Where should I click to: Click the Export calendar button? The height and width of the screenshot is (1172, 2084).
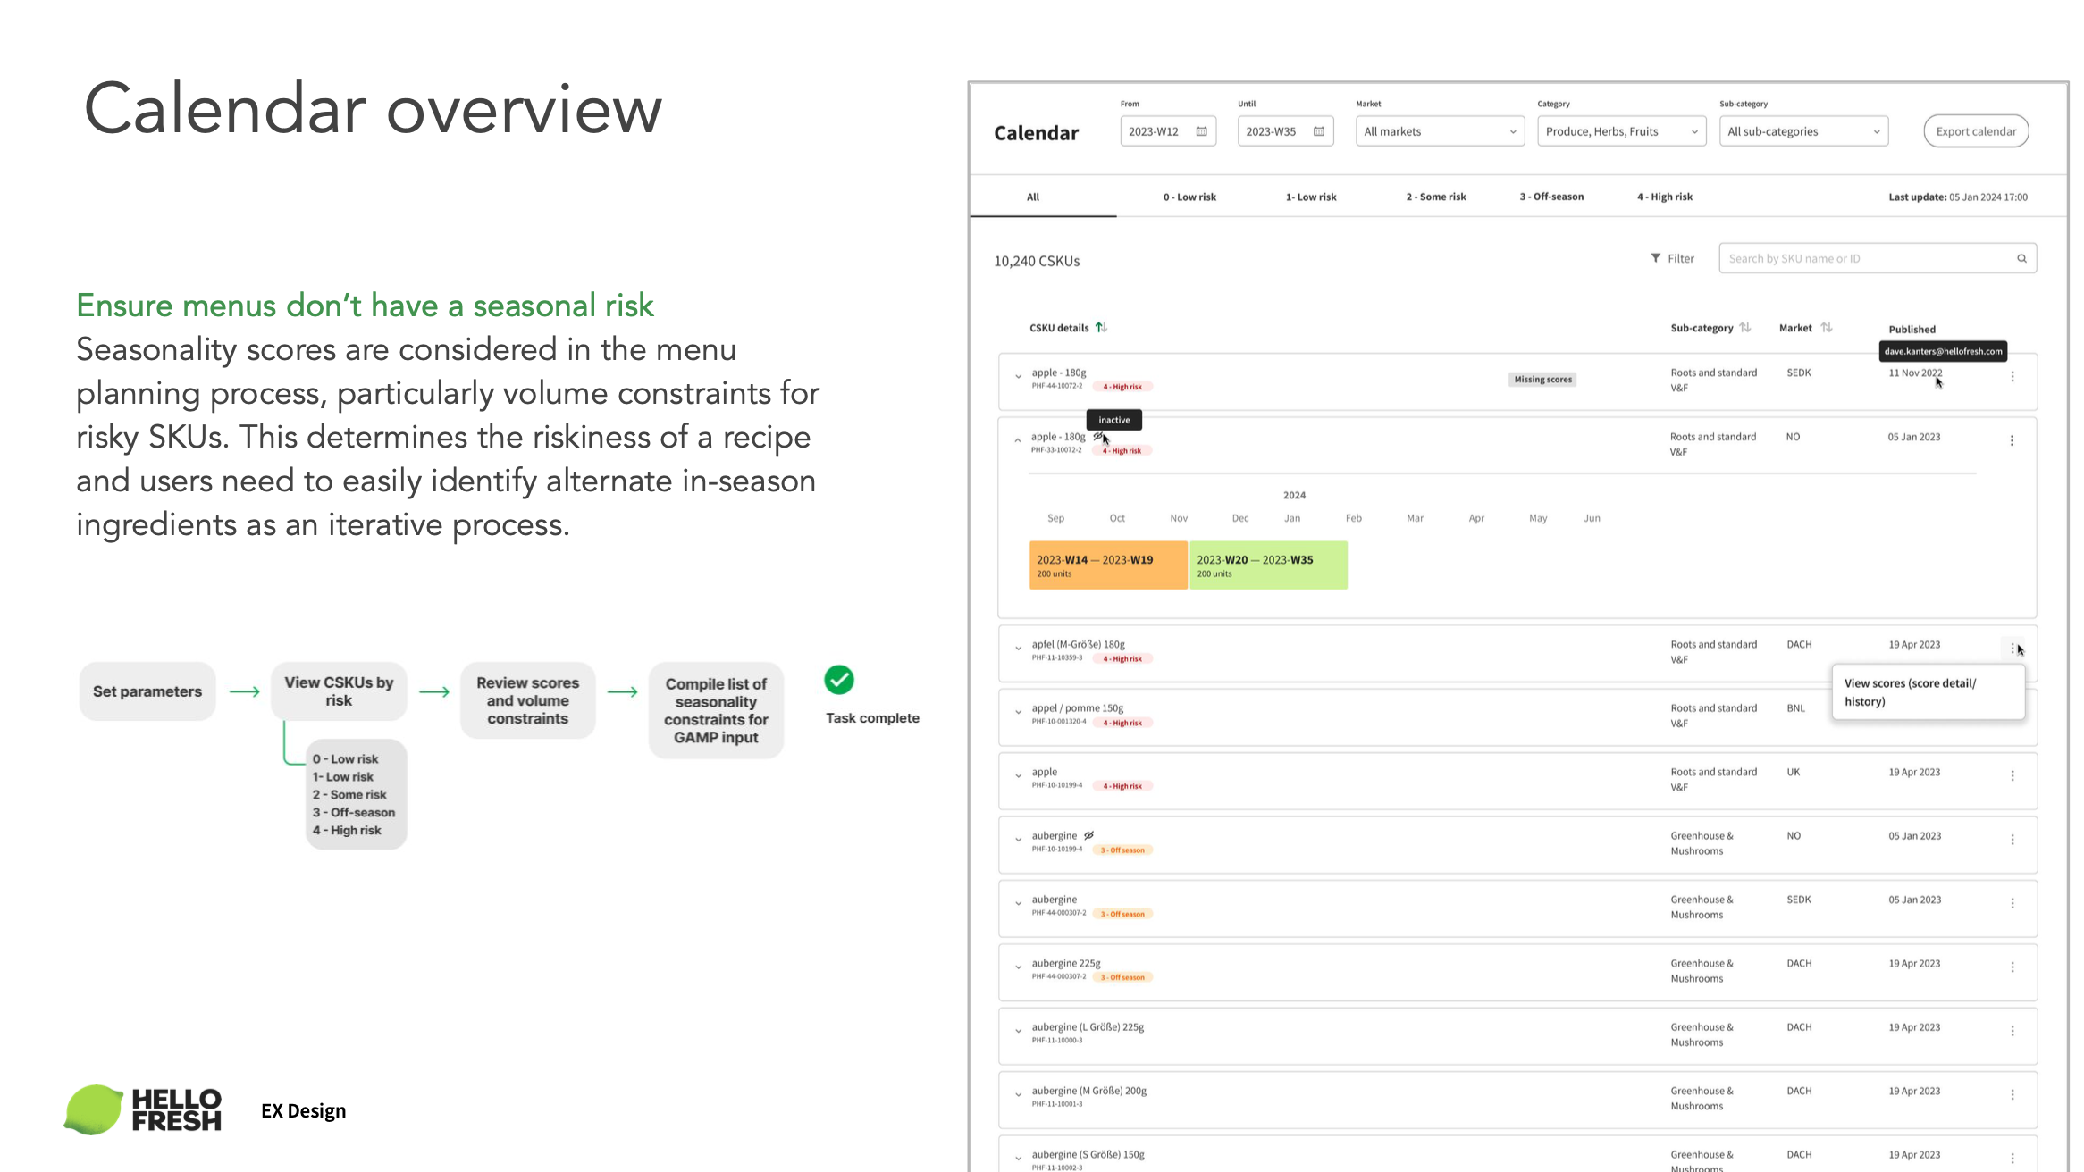click(1976, 131)
